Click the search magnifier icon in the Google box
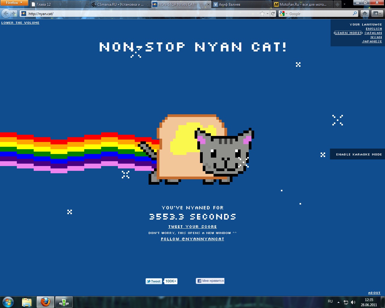 point(355,14)
